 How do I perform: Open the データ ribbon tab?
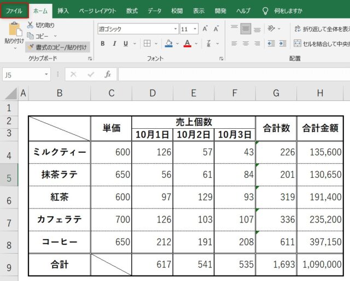pos(154,11)
